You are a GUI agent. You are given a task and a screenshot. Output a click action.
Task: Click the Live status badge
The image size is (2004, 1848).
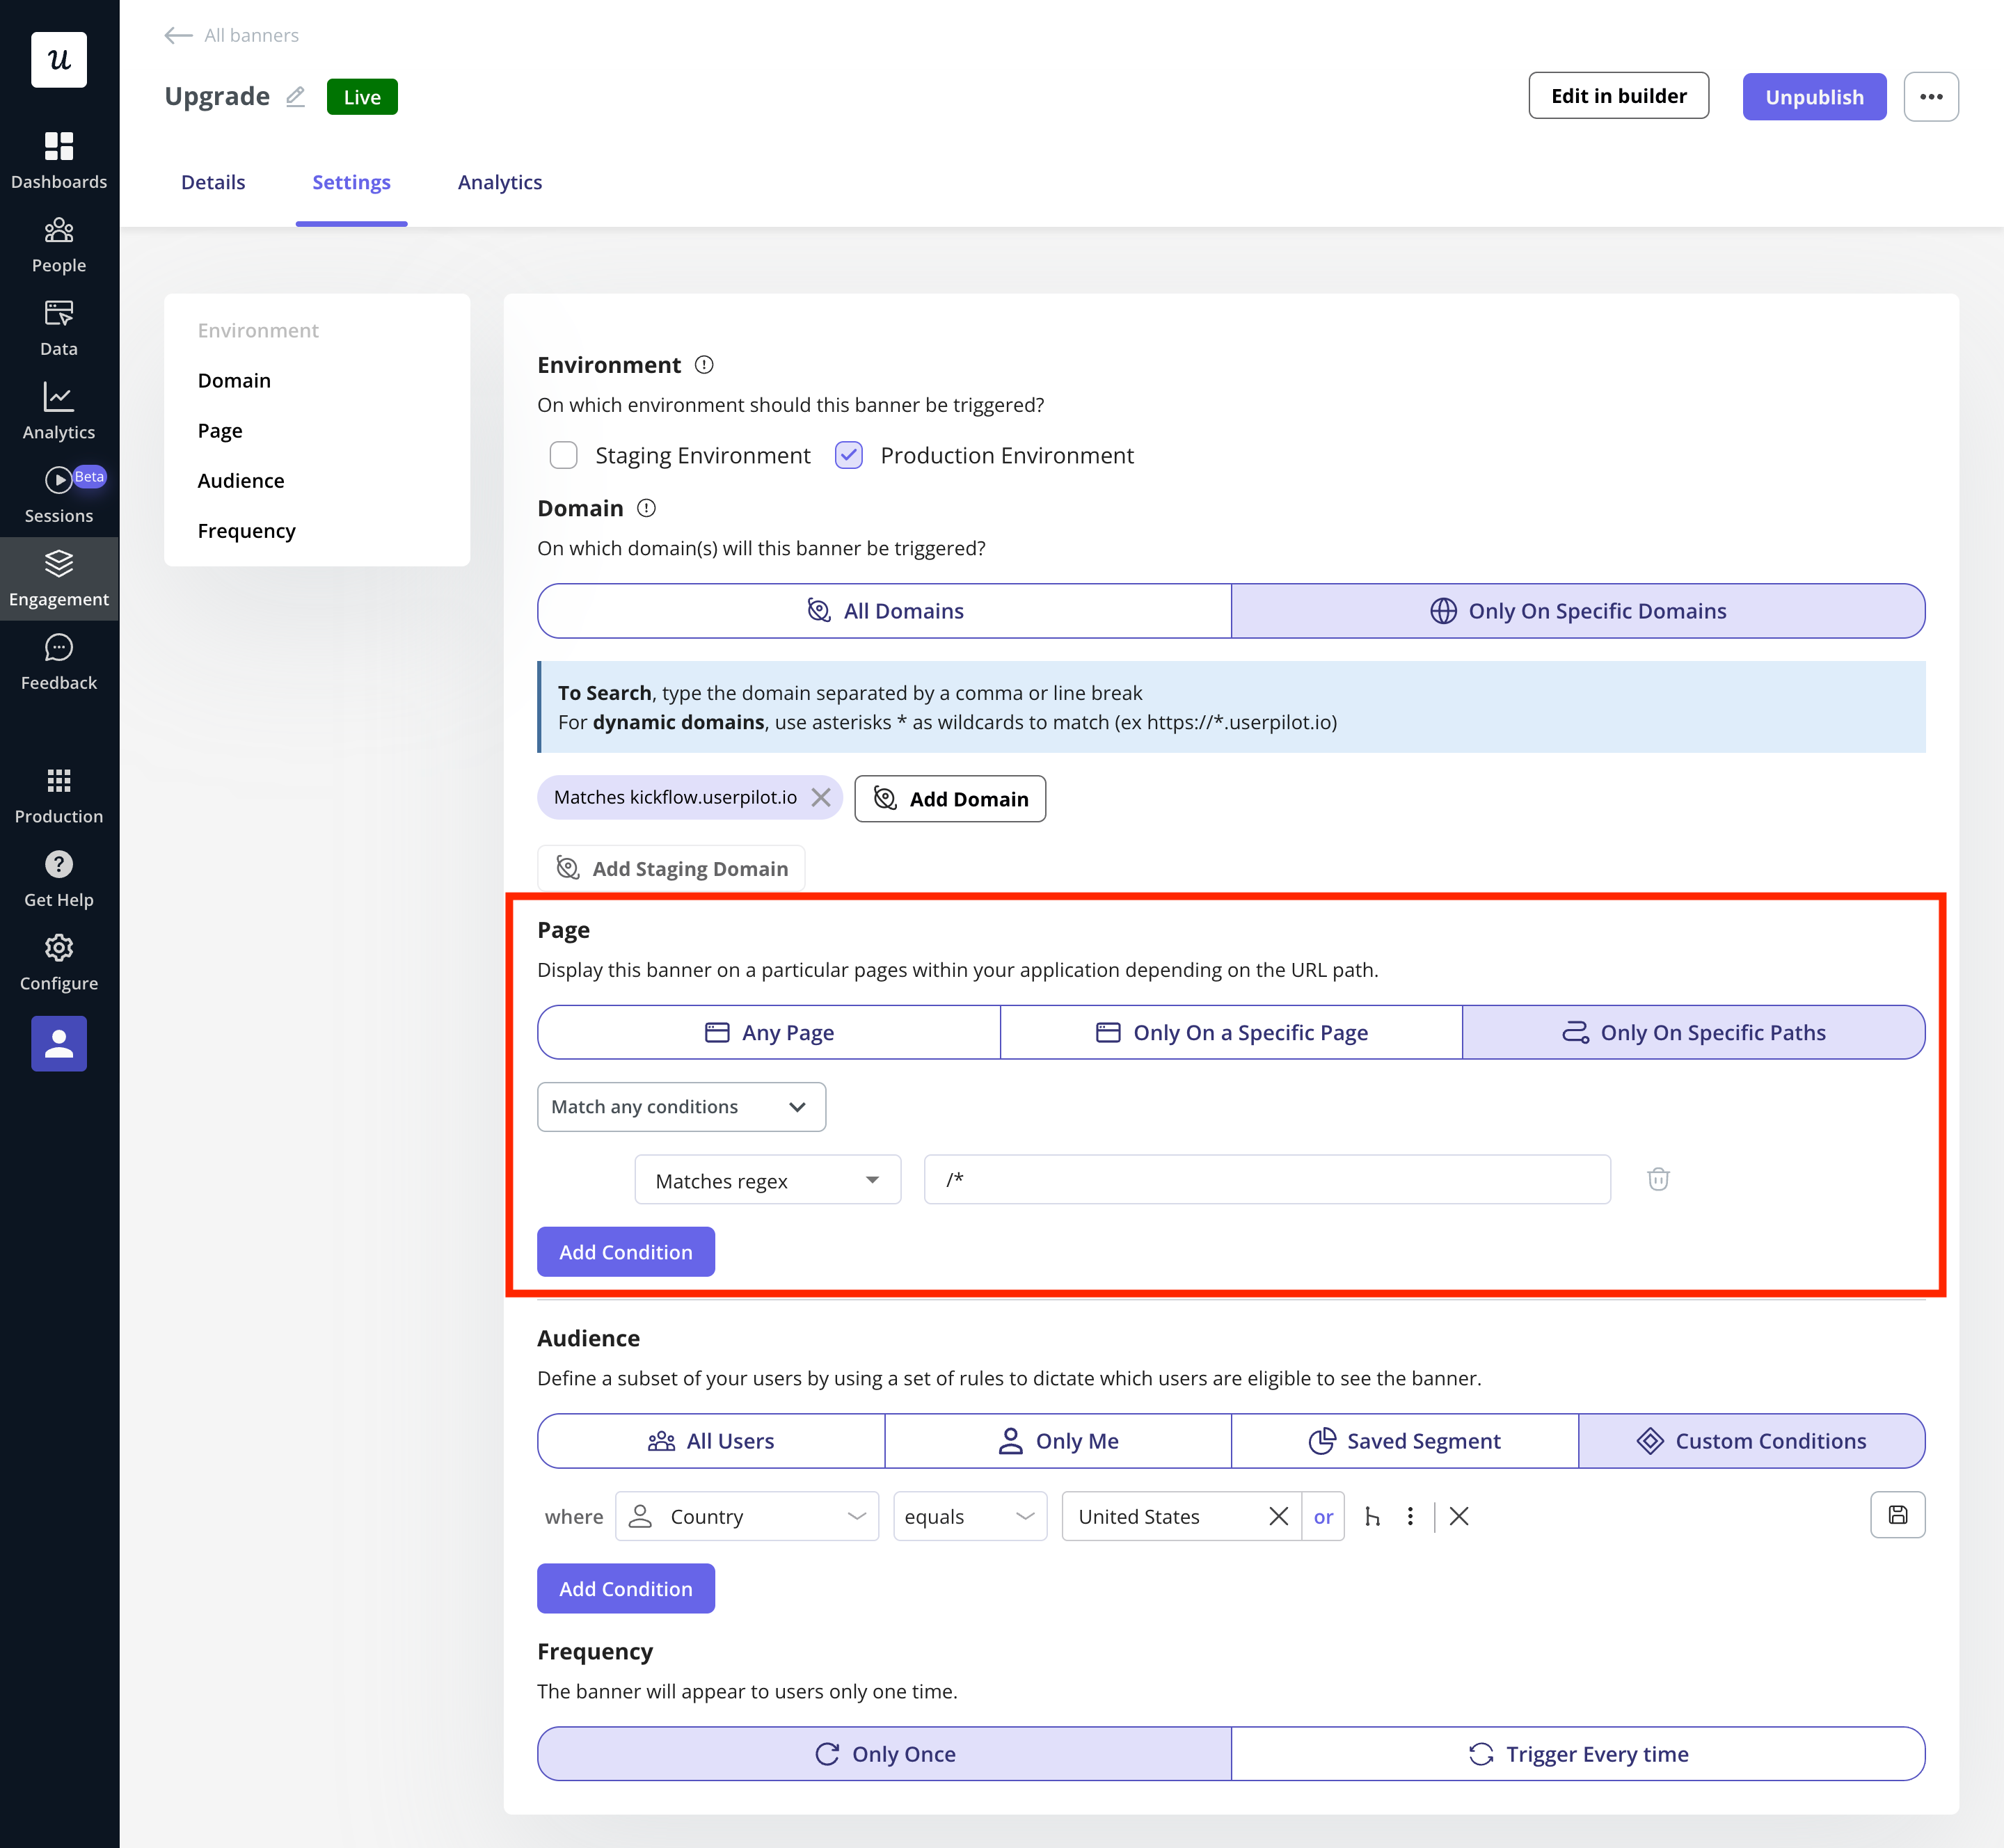(362, 97)
